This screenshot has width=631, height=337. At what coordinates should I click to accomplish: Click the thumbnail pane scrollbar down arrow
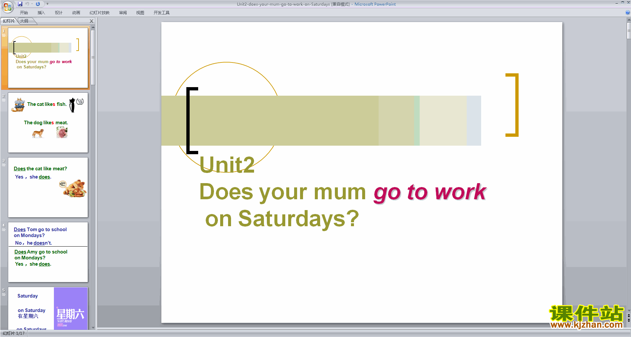pos(93,327)
